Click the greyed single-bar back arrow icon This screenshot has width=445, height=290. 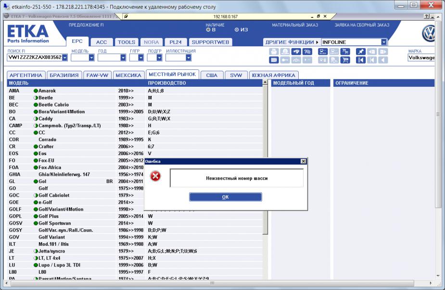(372, 60)
